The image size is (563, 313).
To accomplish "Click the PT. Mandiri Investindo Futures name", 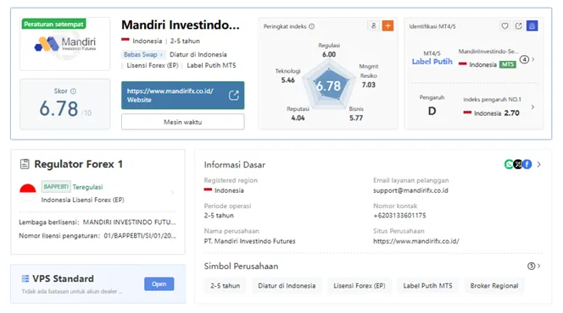I will pos(249,241).
